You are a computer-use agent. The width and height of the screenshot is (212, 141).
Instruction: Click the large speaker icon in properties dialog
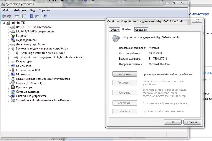(x=116, y=38)
